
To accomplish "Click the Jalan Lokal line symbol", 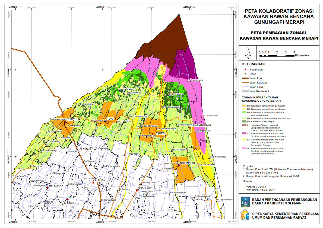I will point(245,87).
